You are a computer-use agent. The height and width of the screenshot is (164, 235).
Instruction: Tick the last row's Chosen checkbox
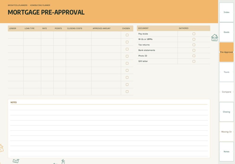click(x=127, y=92)
